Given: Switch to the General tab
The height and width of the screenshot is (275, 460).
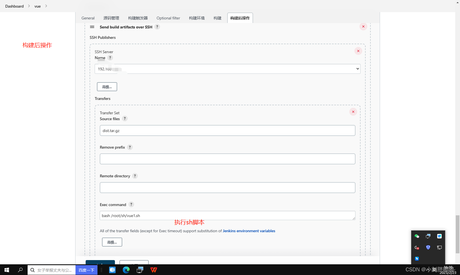Looking at the screenshot, I should [88, 18].
